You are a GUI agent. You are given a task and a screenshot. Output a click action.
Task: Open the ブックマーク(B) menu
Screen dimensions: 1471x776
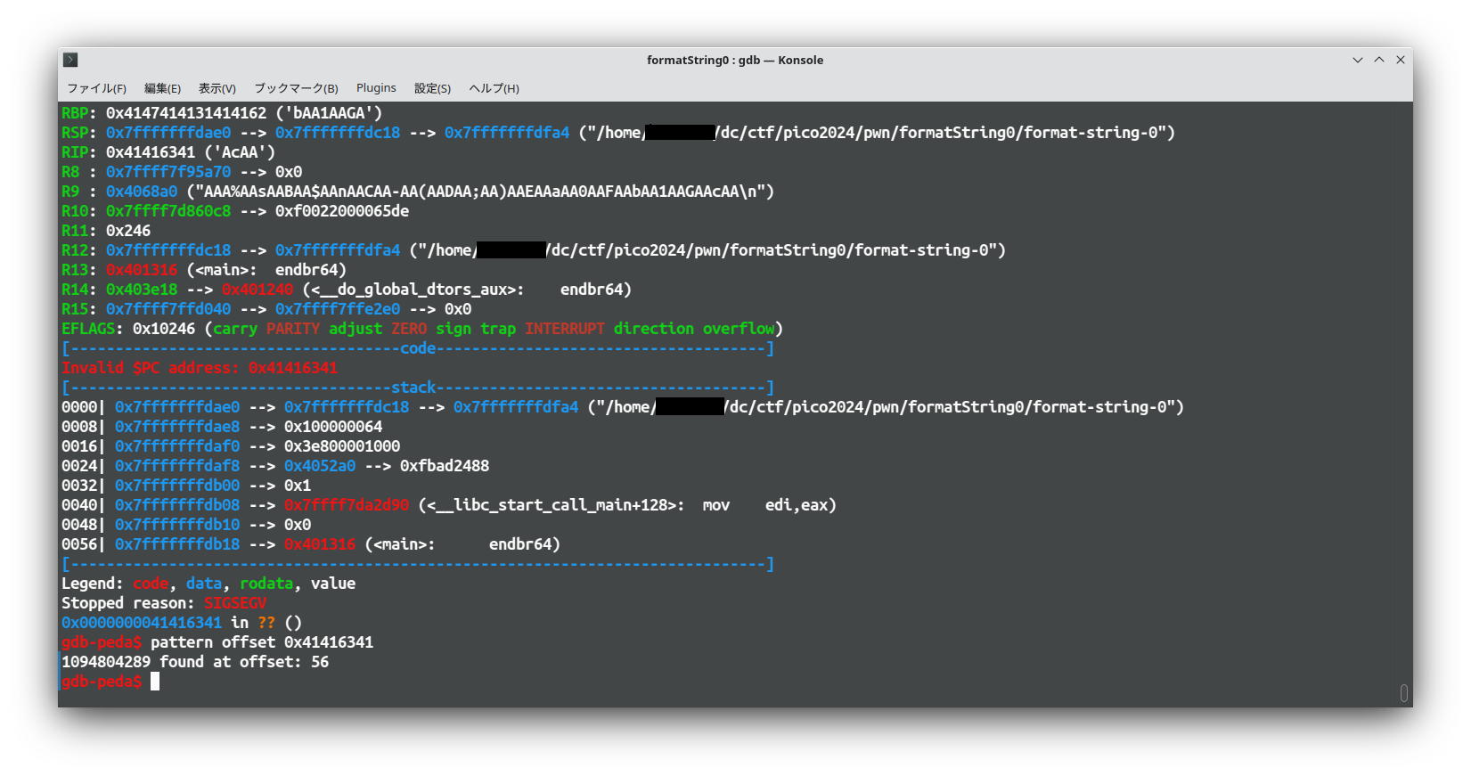pos(296,88)
